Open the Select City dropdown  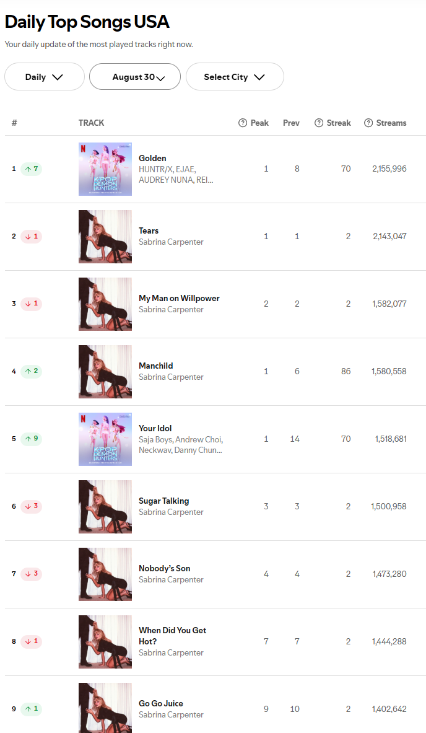coord(235,77)
